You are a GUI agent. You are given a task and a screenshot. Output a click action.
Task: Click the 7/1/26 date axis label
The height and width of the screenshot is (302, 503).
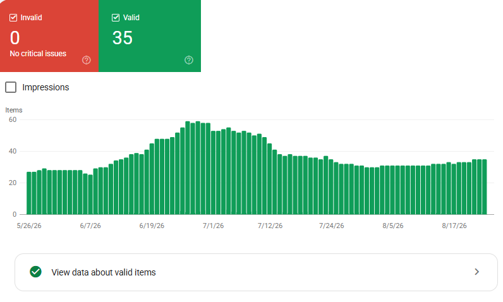point(213,226)
